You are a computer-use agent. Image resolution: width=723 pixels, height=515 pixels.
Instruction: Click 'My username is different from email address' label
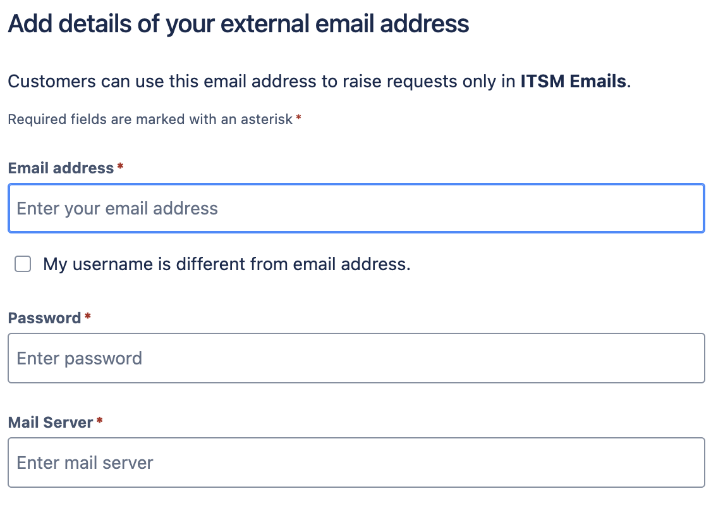coord(226,264)
